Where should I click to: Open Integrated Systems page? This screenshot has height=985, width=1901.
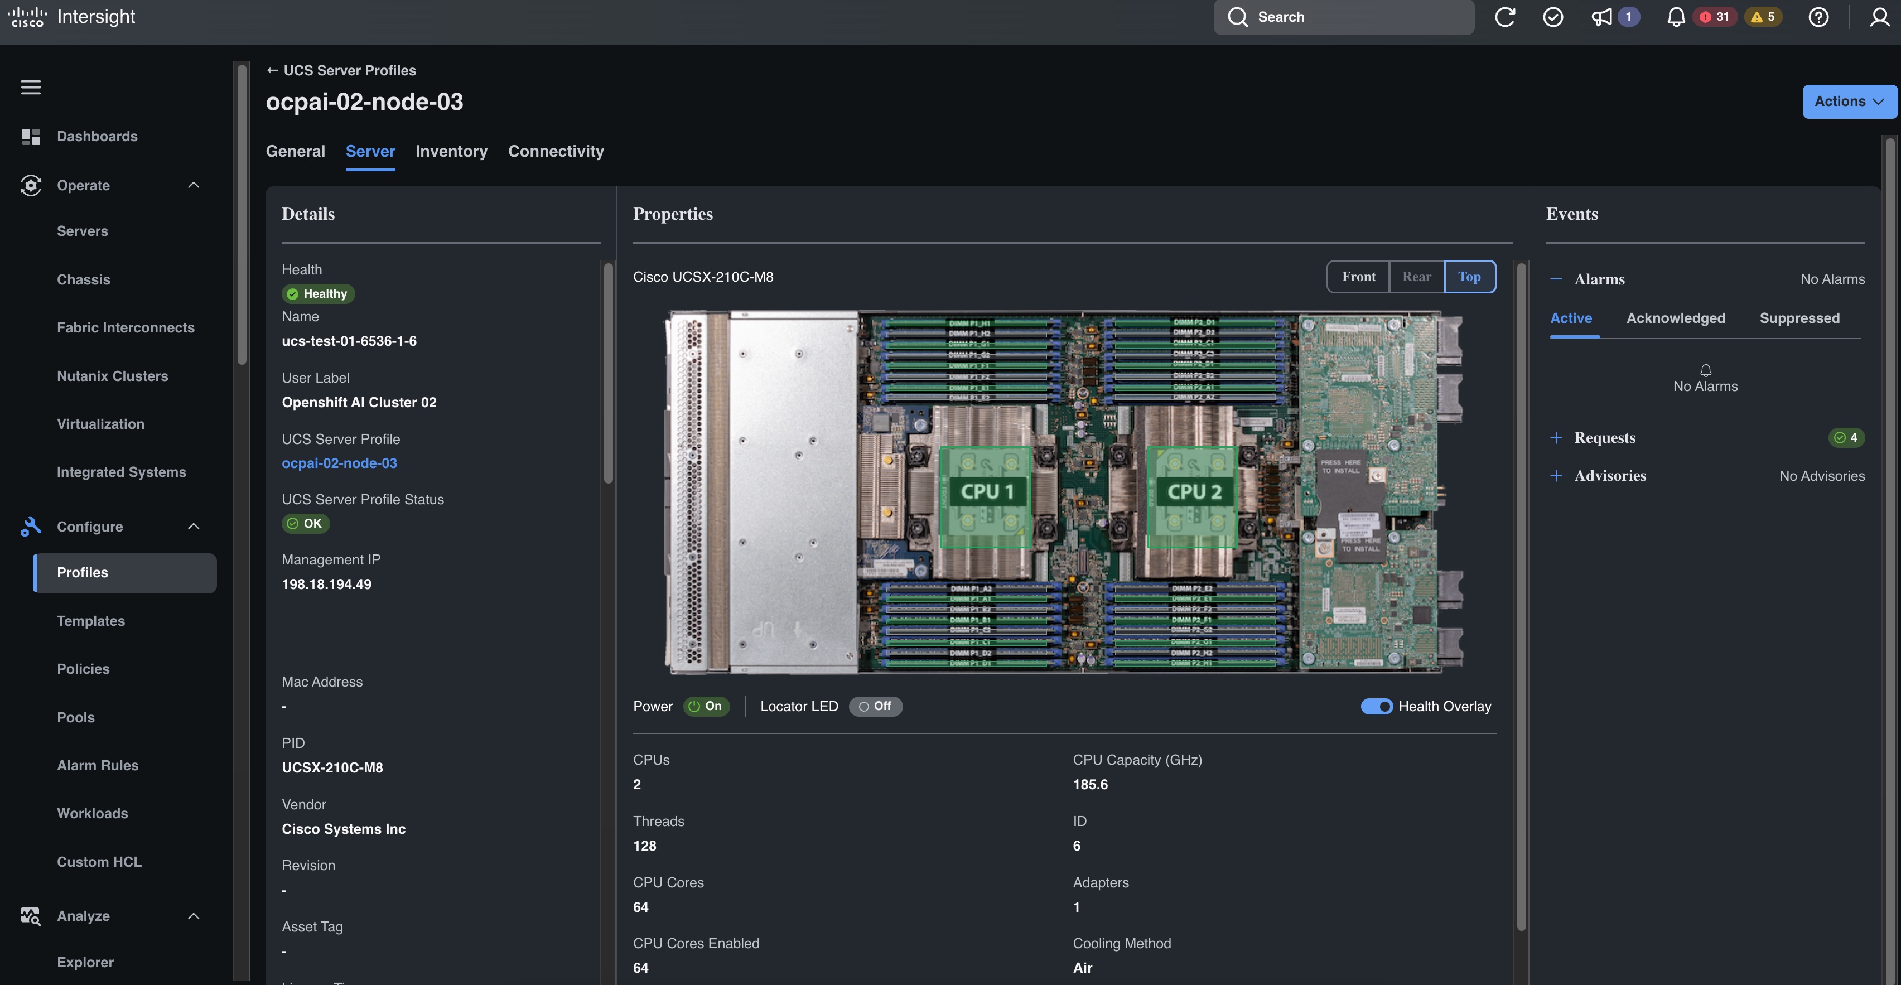121,472
